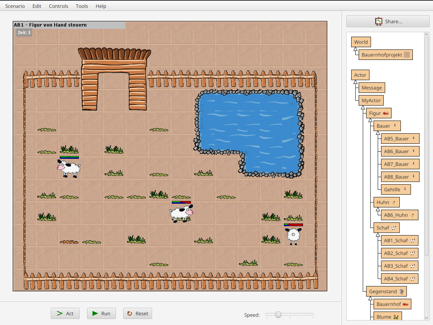433x325 pixels.
Task: Select the AB6_Bauer class
Action: pyautogui.click(x=400, y=151)
